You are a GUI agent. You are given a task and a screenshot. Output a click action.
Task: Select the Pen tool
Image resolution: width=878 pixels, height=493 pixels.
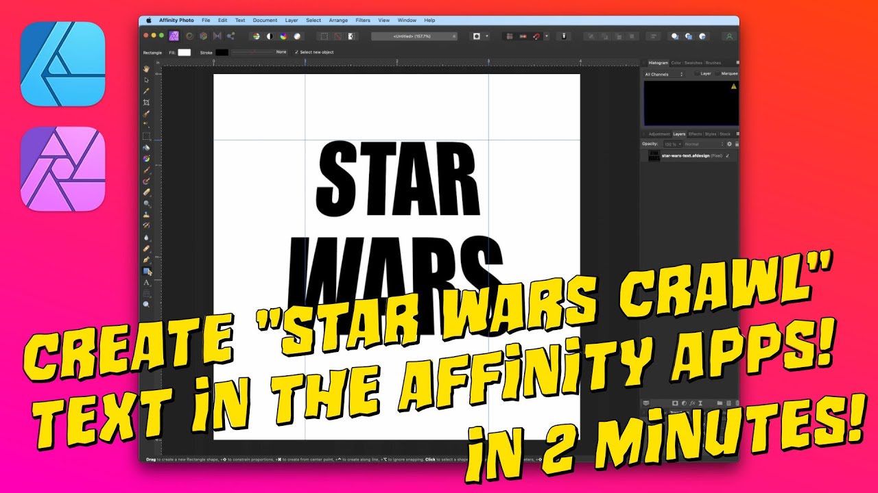tap(146, 260)
